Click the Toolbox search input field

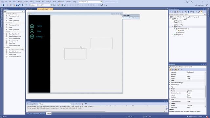[13, 11]
